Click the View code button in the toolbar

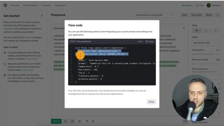click(196, 15)
